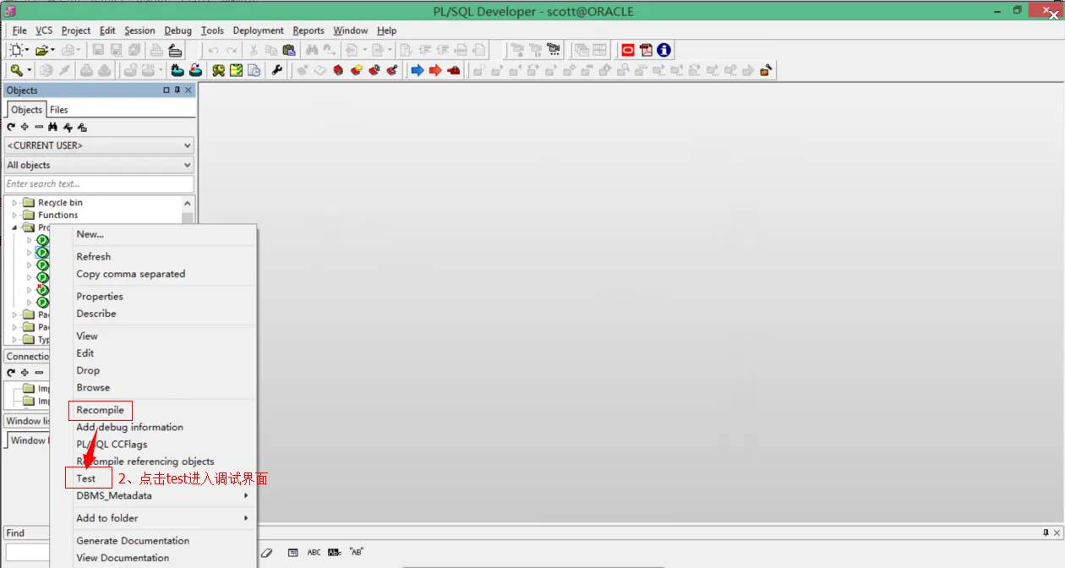Click the Open file folder icon
Viewport: 1065px width, 568px height.
point(41,51)
